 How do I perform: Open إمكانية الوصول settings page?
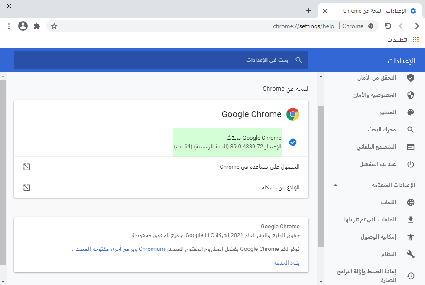[378, 237]
